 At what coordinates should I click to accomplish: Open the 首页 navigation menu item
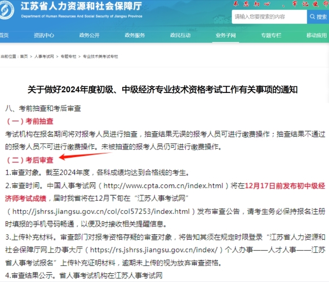click(x=4, y=35)
